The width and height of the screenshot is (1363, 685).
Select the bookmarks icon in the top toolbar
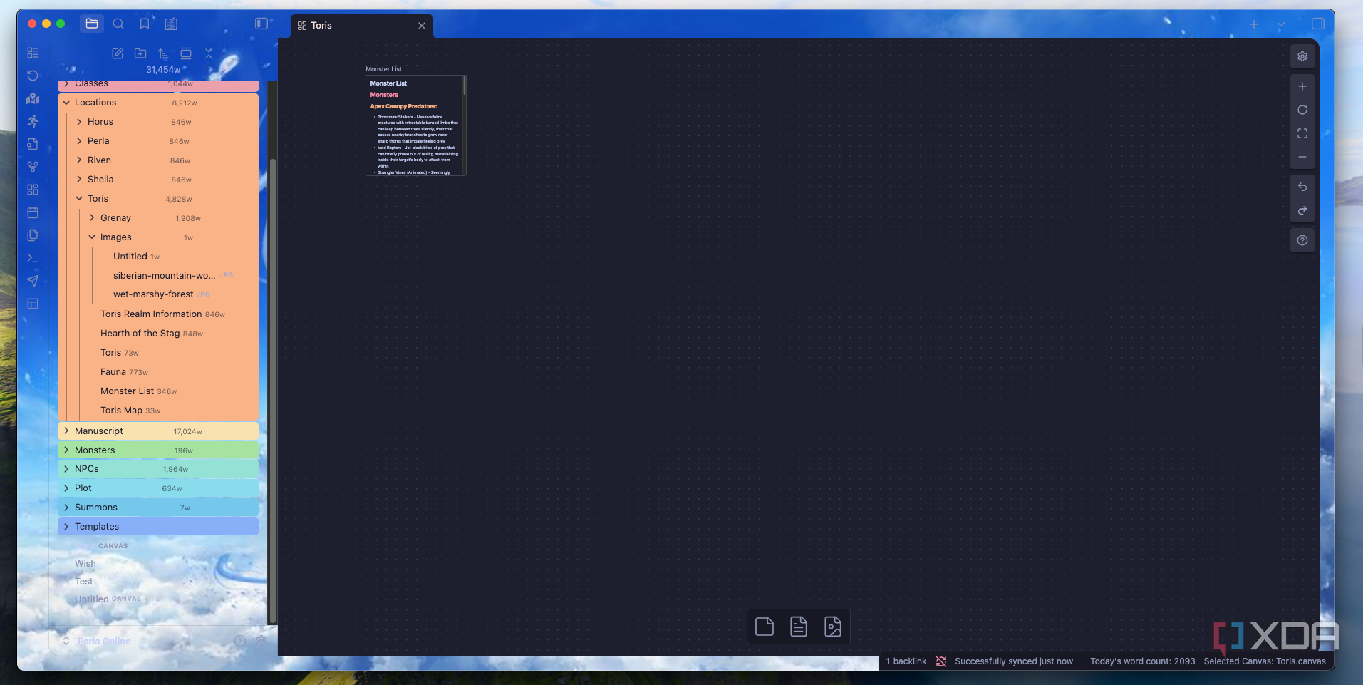[x=145, y=23]
